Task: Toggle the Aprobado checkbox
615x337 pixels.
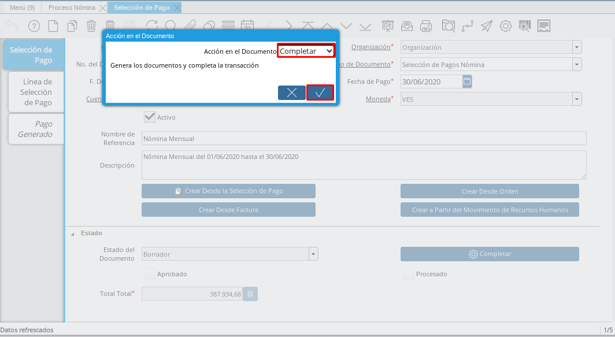Action: [150, 274]
